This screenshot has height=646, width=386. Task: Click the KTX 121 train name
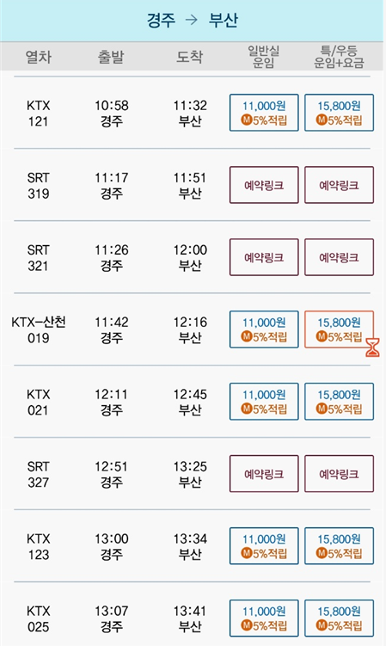pyautogui.click(x=39, y=114)
